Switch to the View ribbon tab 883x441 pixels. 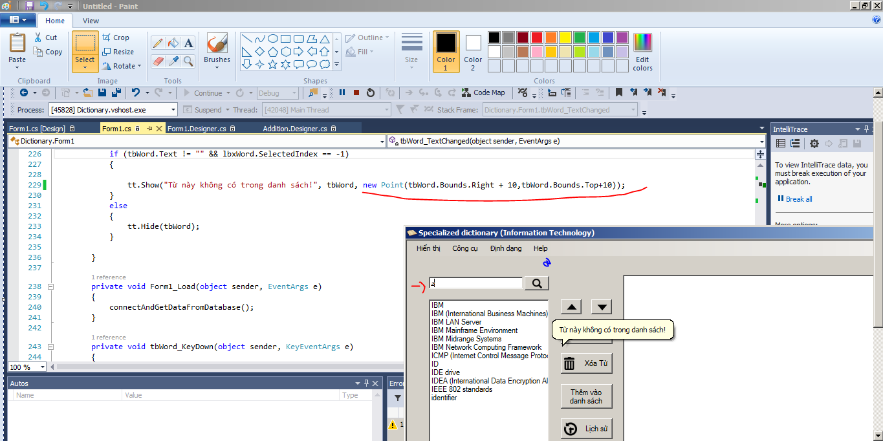tap(91, 21)
